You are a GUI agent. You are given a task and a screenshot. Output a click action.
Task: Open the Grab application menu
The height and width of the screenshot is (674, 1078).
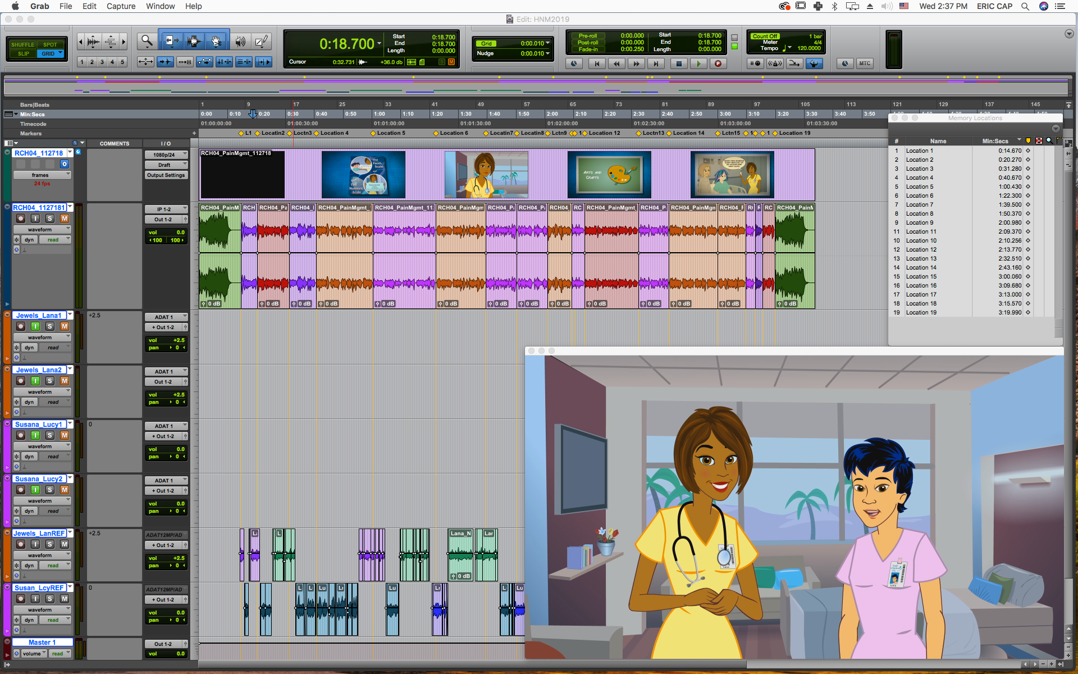tap(40, 6)
